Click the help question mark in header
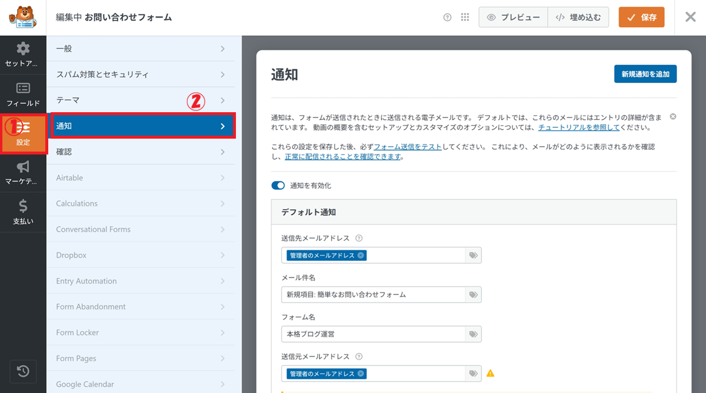Image resolution: width=706 pixels, height=393 pixels. tap(447, 18)
